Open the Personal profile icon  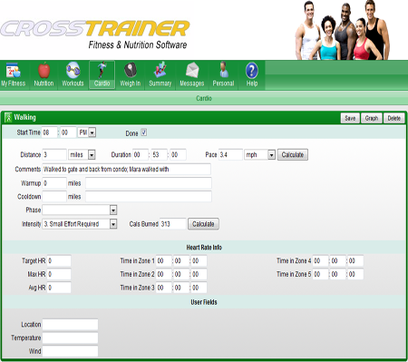pos(223,70)
